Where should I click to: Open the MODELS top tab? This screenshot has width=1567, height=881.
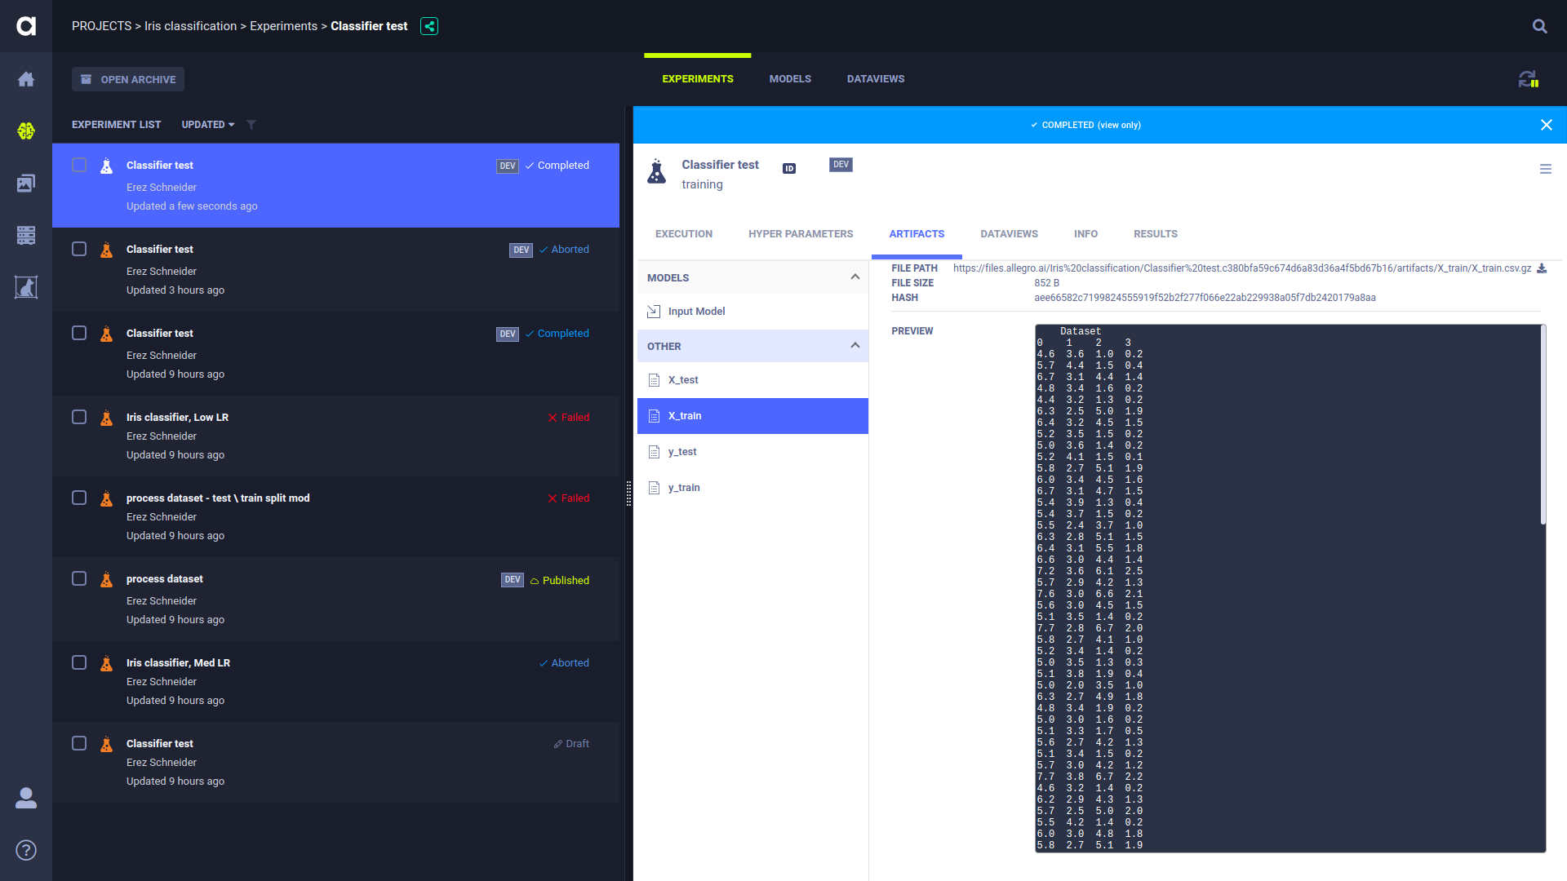(789, 79)
